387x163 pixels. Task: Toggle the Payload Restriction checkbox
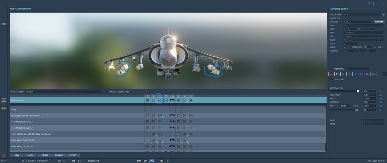coord(106,92)
